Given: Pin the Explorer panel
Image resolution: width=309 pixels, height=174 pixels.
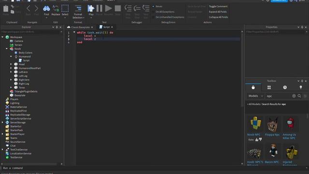Looking at the screenshot, I should pos(57,27).
